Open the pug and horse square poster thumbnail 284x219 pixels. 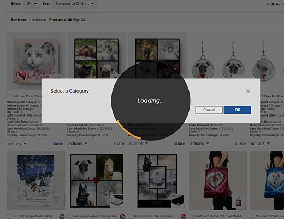tap(97, 181)
